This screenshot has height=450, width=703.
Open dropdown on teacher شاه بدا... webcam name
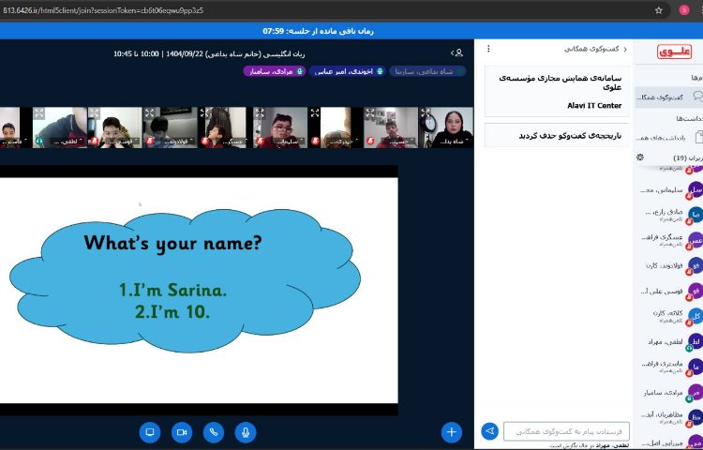pyautogui.click(x=454, y=142)
